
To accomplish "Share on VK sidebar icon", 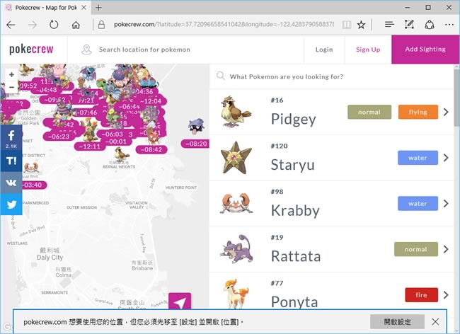I will tap(11, 183).
